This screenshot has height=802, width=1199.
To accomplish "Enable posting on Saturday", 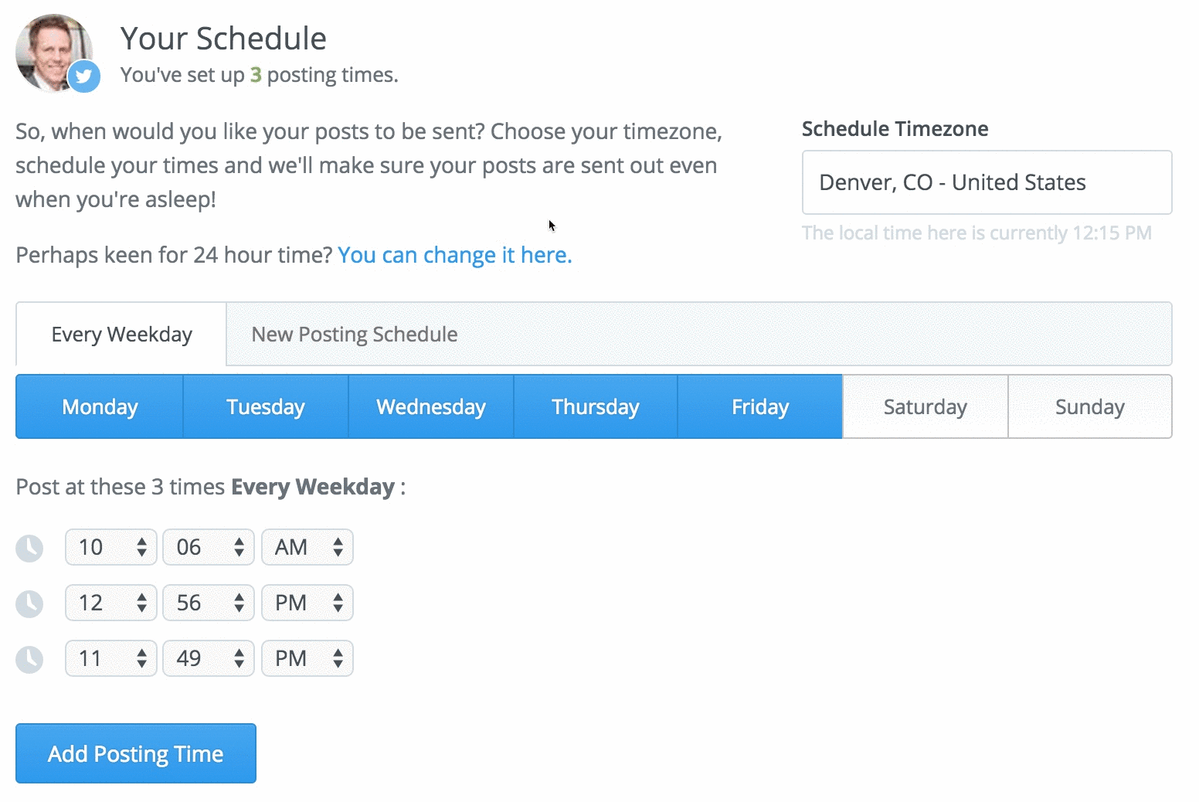I will coord(925,406).
